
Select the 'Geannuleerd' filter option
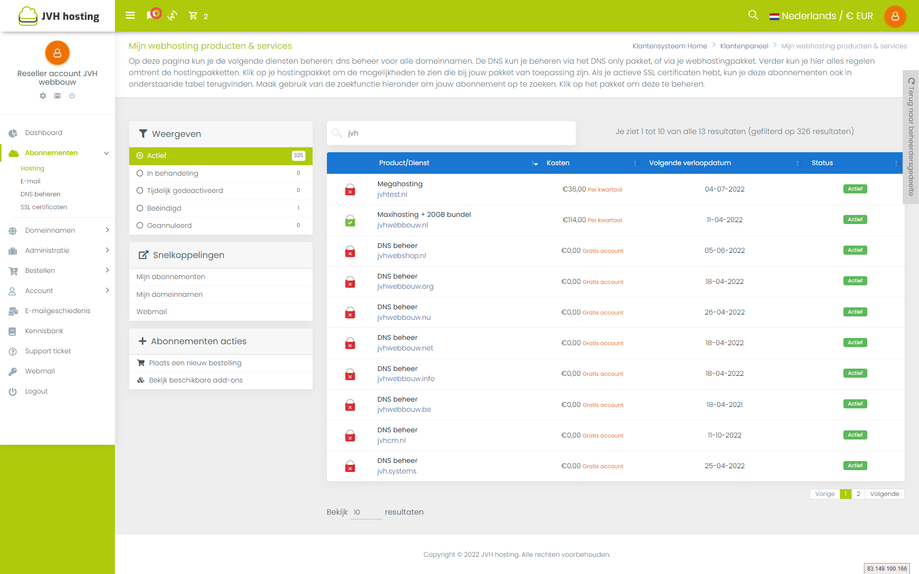point(169,225)
